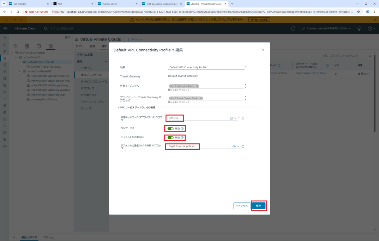
Task: Go to the previous notification banner
Action: (7, 20)
